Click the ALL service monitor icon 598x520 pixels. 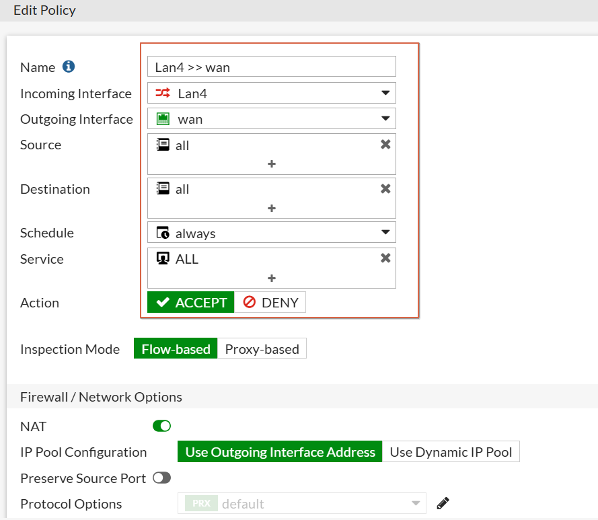tap(163, 258)
